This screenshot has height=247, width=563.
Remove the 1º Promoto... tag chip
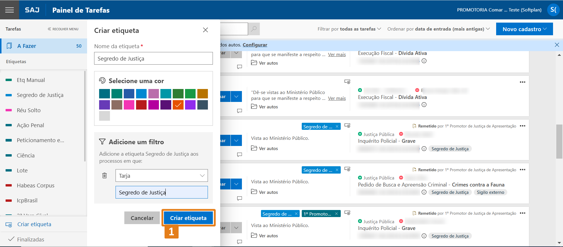click(336, 214)
